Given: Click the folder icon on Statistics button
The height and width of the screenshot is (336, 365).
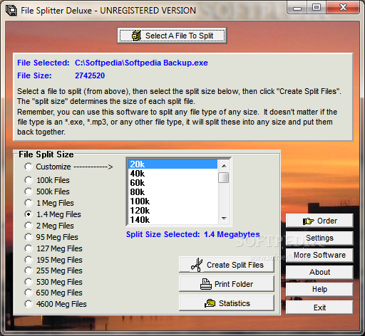Looking at the screenshot, I should pos(210,303).
